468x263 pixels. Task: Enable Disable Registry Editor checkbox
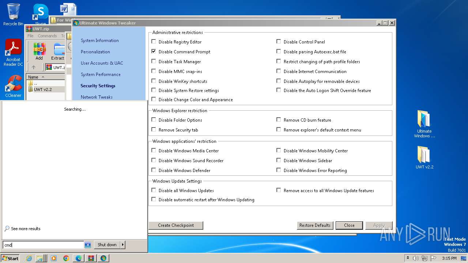pos(154,42)
